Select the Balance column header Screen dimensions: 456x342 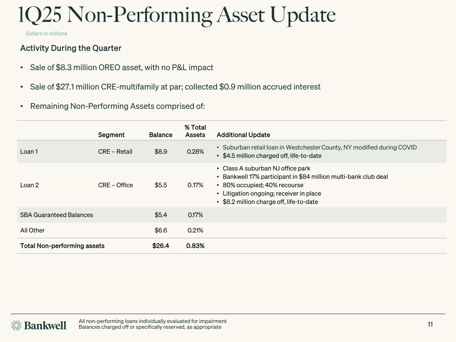click(161, 135)
